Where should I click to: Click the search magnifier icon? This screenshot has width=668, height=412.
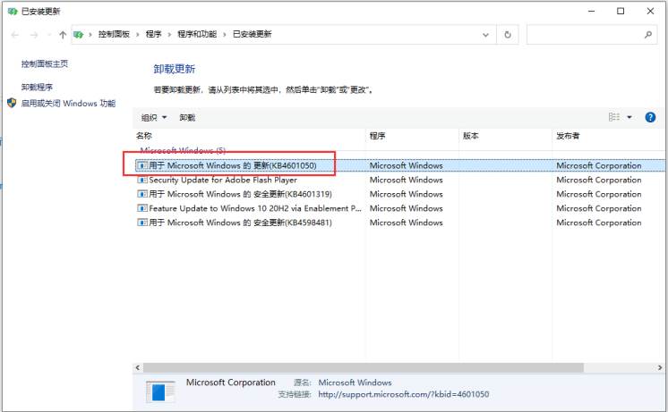648,35
